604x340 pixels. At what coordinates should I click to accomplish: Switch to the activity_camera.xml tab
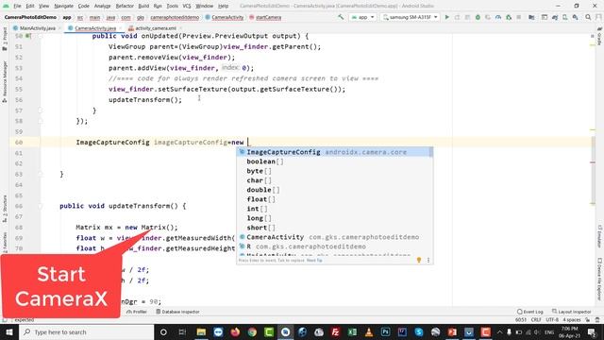click(x=155, y=28)
